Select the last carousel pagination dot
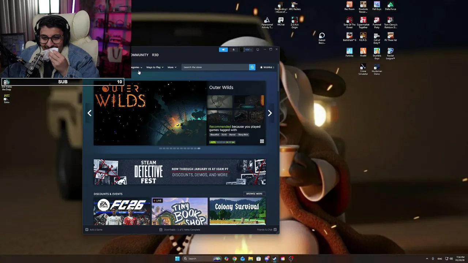Viewport: 468px width, 263px height. pos(199,148)
